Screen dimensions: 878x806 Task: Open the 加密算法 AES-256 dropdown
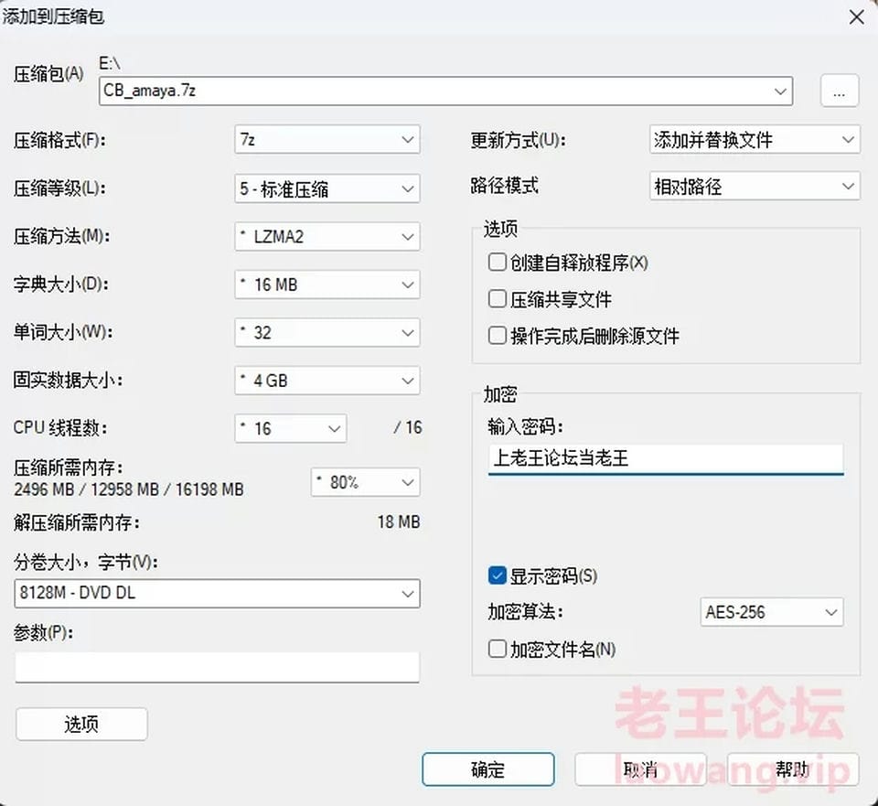(772, 612)
